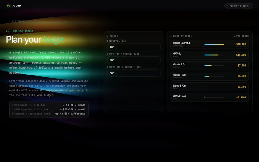Click the $15.000 monthly cost value

(x=241, y=55)
